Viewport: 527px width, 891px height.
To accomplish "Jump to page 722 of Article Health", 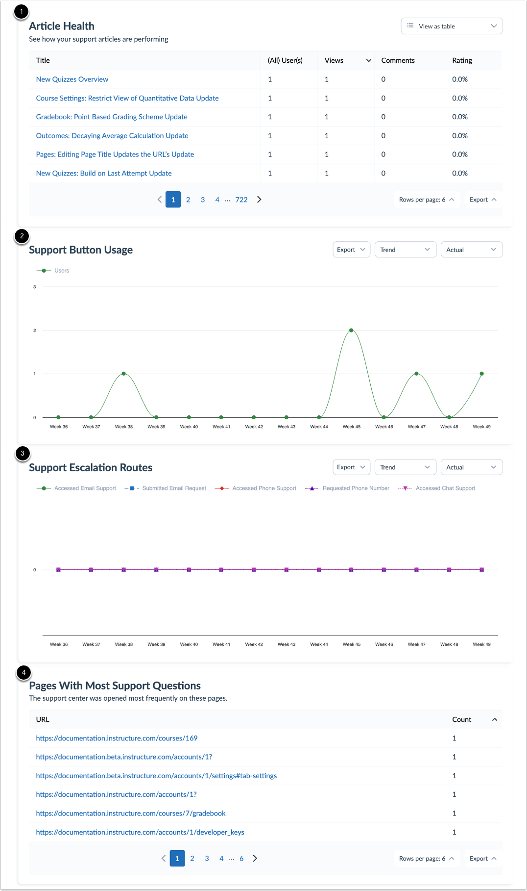I will (241, 200).
